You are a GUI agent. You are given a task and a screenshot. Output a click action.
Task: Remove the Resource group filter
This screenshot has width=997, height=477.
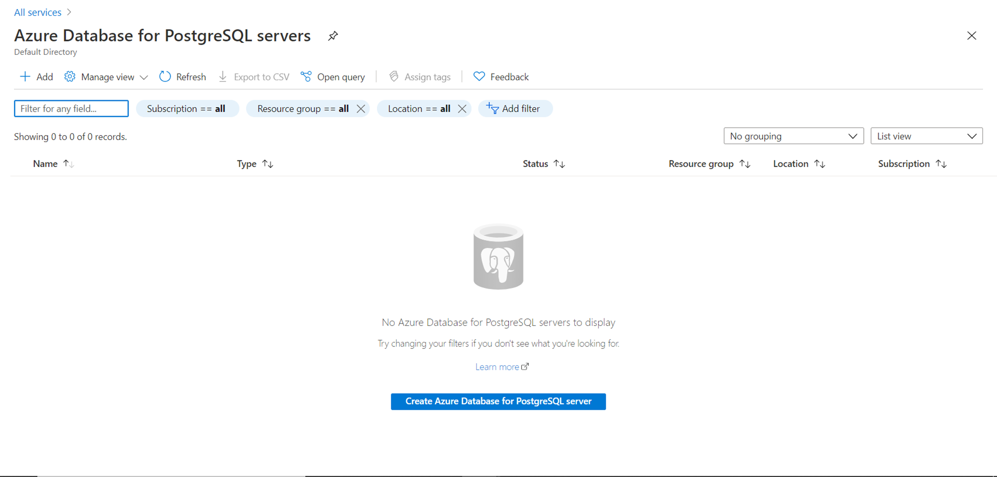(x=361, y=109)
